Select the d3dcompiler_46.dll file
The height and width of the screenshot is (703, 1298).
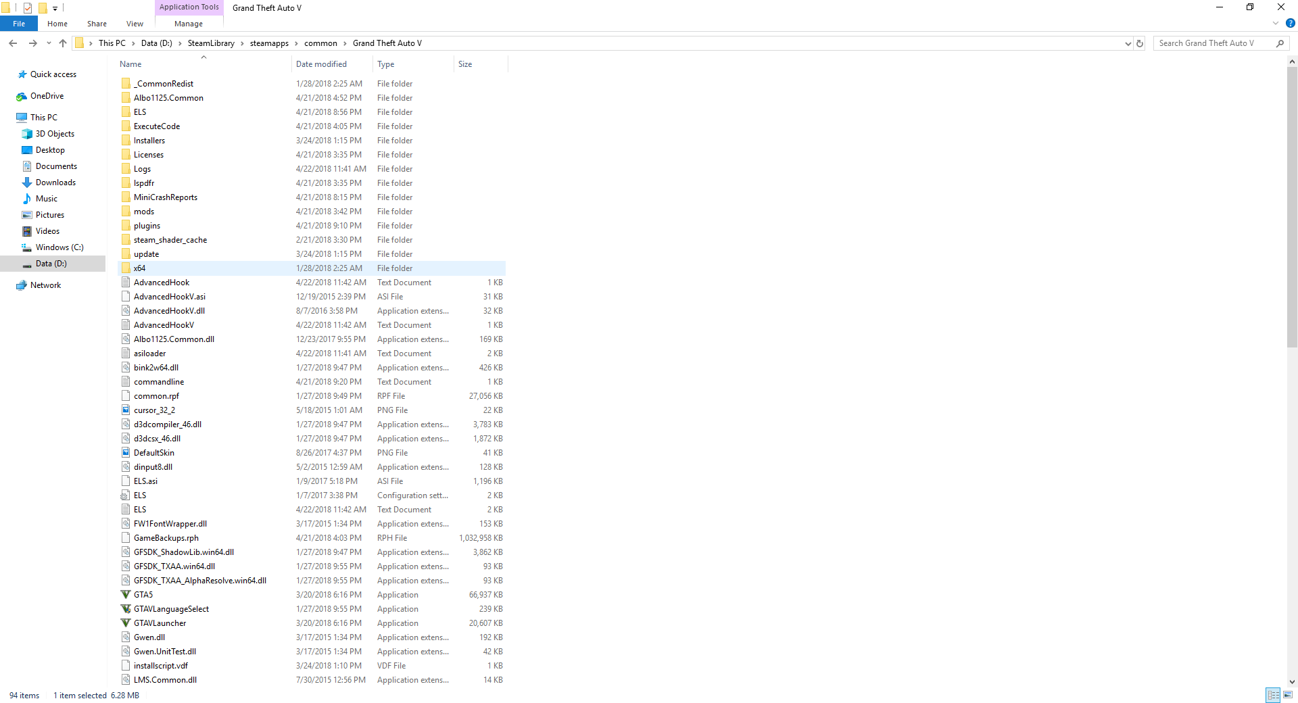pos(311,425)
